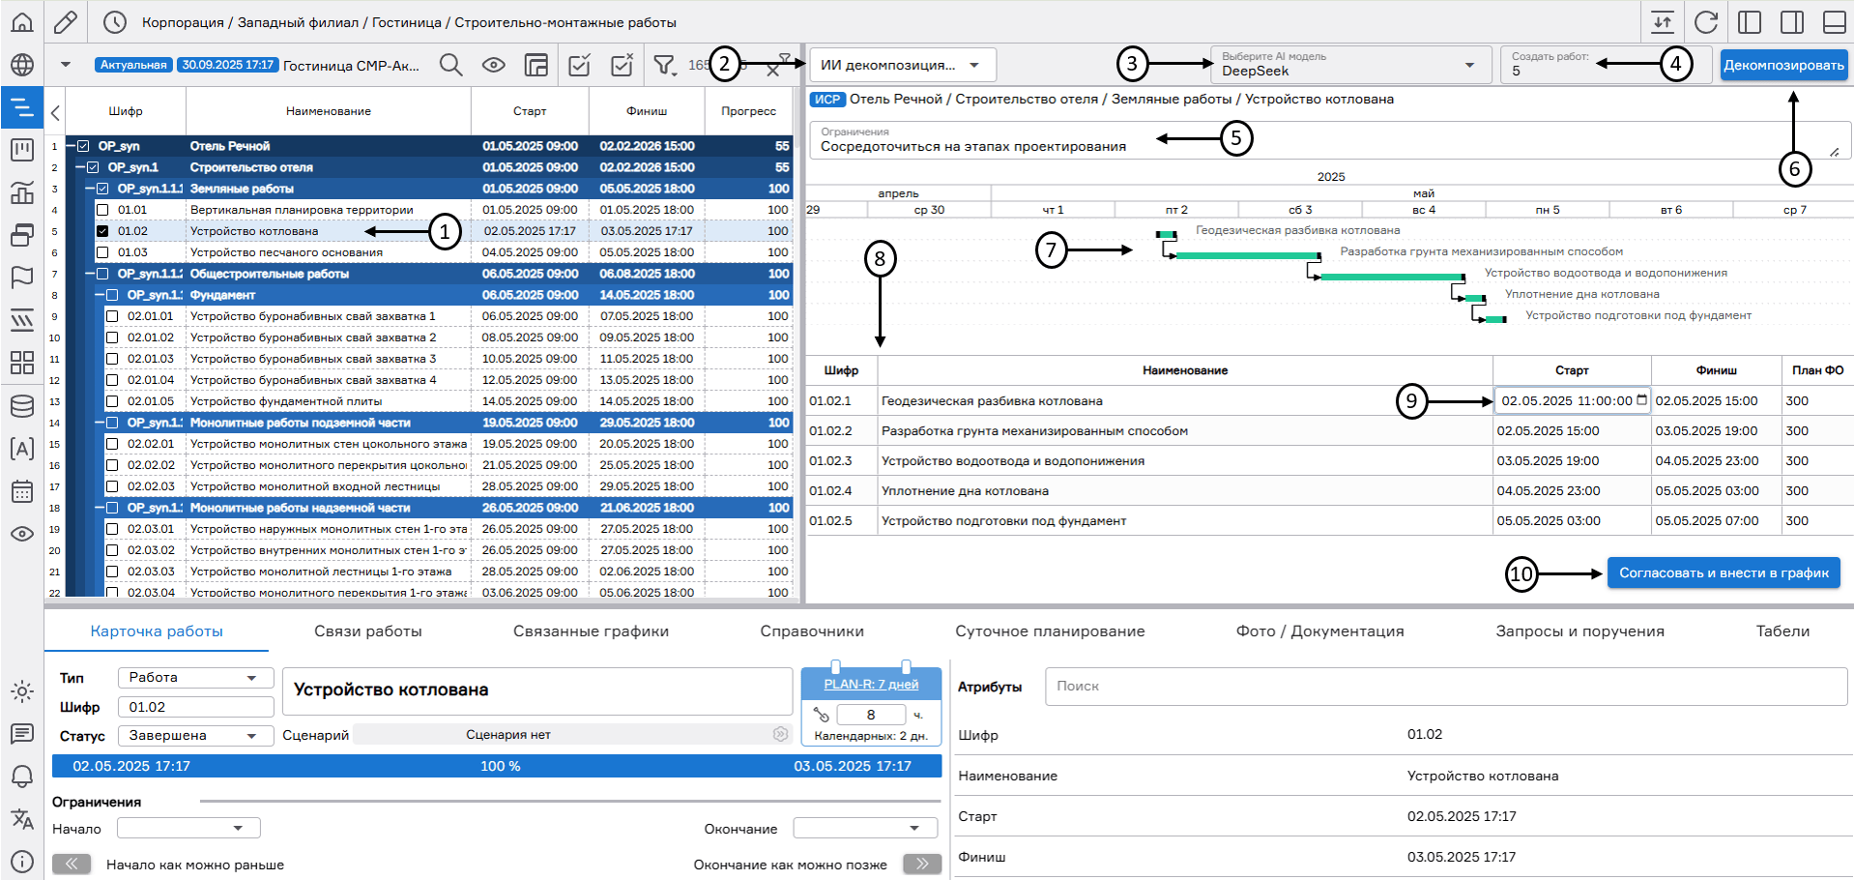1854x880 pixels.
Task: Expand the ИИ декомпозиция dropdown
Action: pos(902,65)
